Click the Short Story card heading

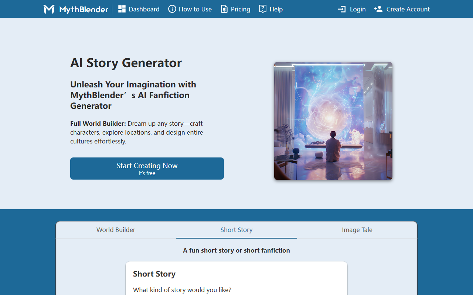point(154,274)
